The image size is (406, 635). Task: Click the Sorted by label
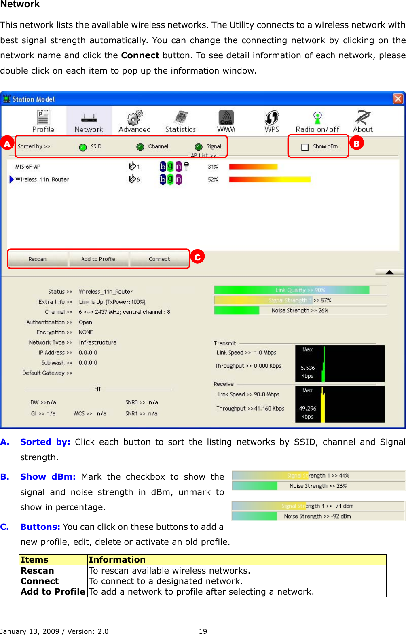[x=34, y=146]
